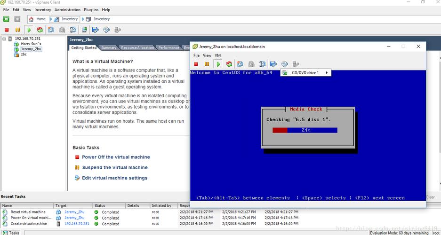Click CD/DVD drive icon in main toolbar
The width and height of the screenshot is (441, 235).
click(106, 30)
